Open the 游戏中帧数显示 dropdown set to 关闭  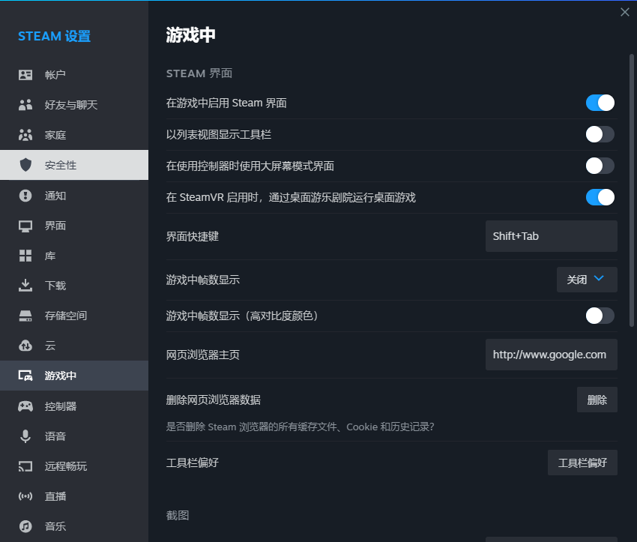587,280
